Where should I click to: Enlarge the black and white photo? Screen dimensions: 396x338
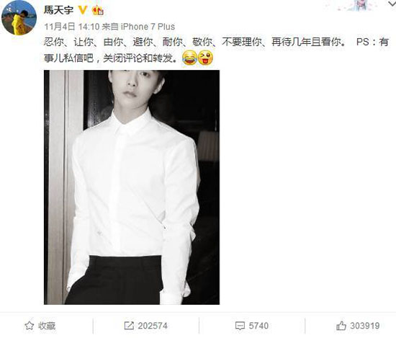[132, 187]
